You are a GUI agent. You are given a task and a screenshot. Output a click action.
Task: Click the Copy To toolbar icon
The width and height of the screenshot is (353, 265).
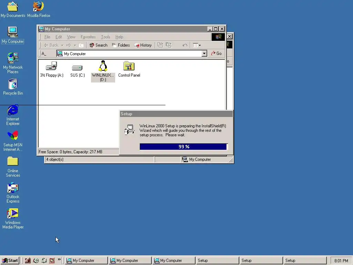click(169, 45)
